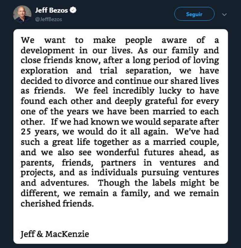
Task: Open the attached statement image
Action: [120, 136]
